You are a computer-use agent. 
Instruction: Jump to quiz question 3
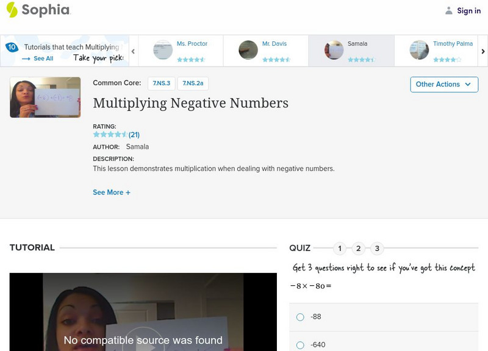pyautogui.click(x=377, y=249)
